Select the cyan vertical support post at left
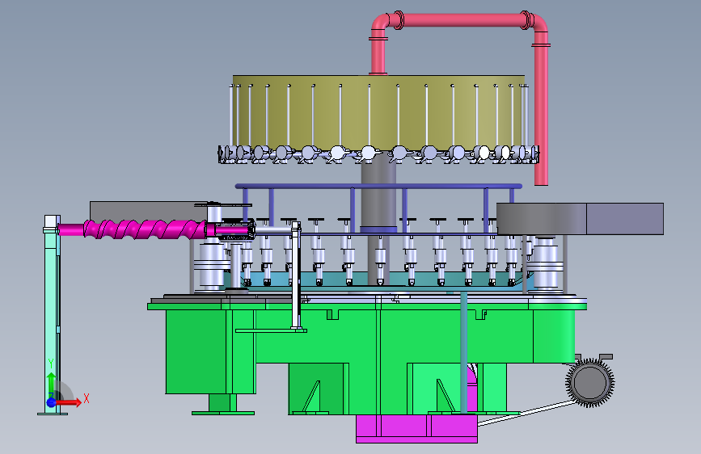The height and width of the screenshot is (454, 701). tap(52, 315)
